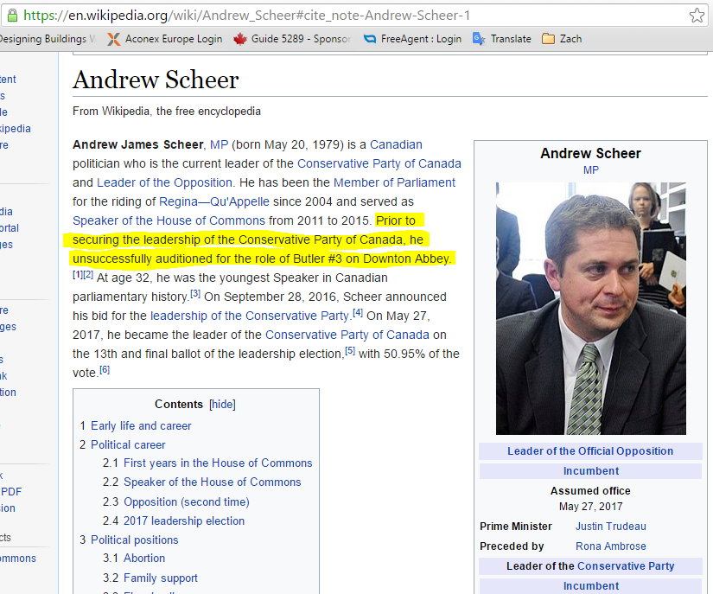Image resolution: width=713 pixels, height=594 pixels.
Task: Open Conservative Party of Canada link after 2017
Action: (347, 335)
